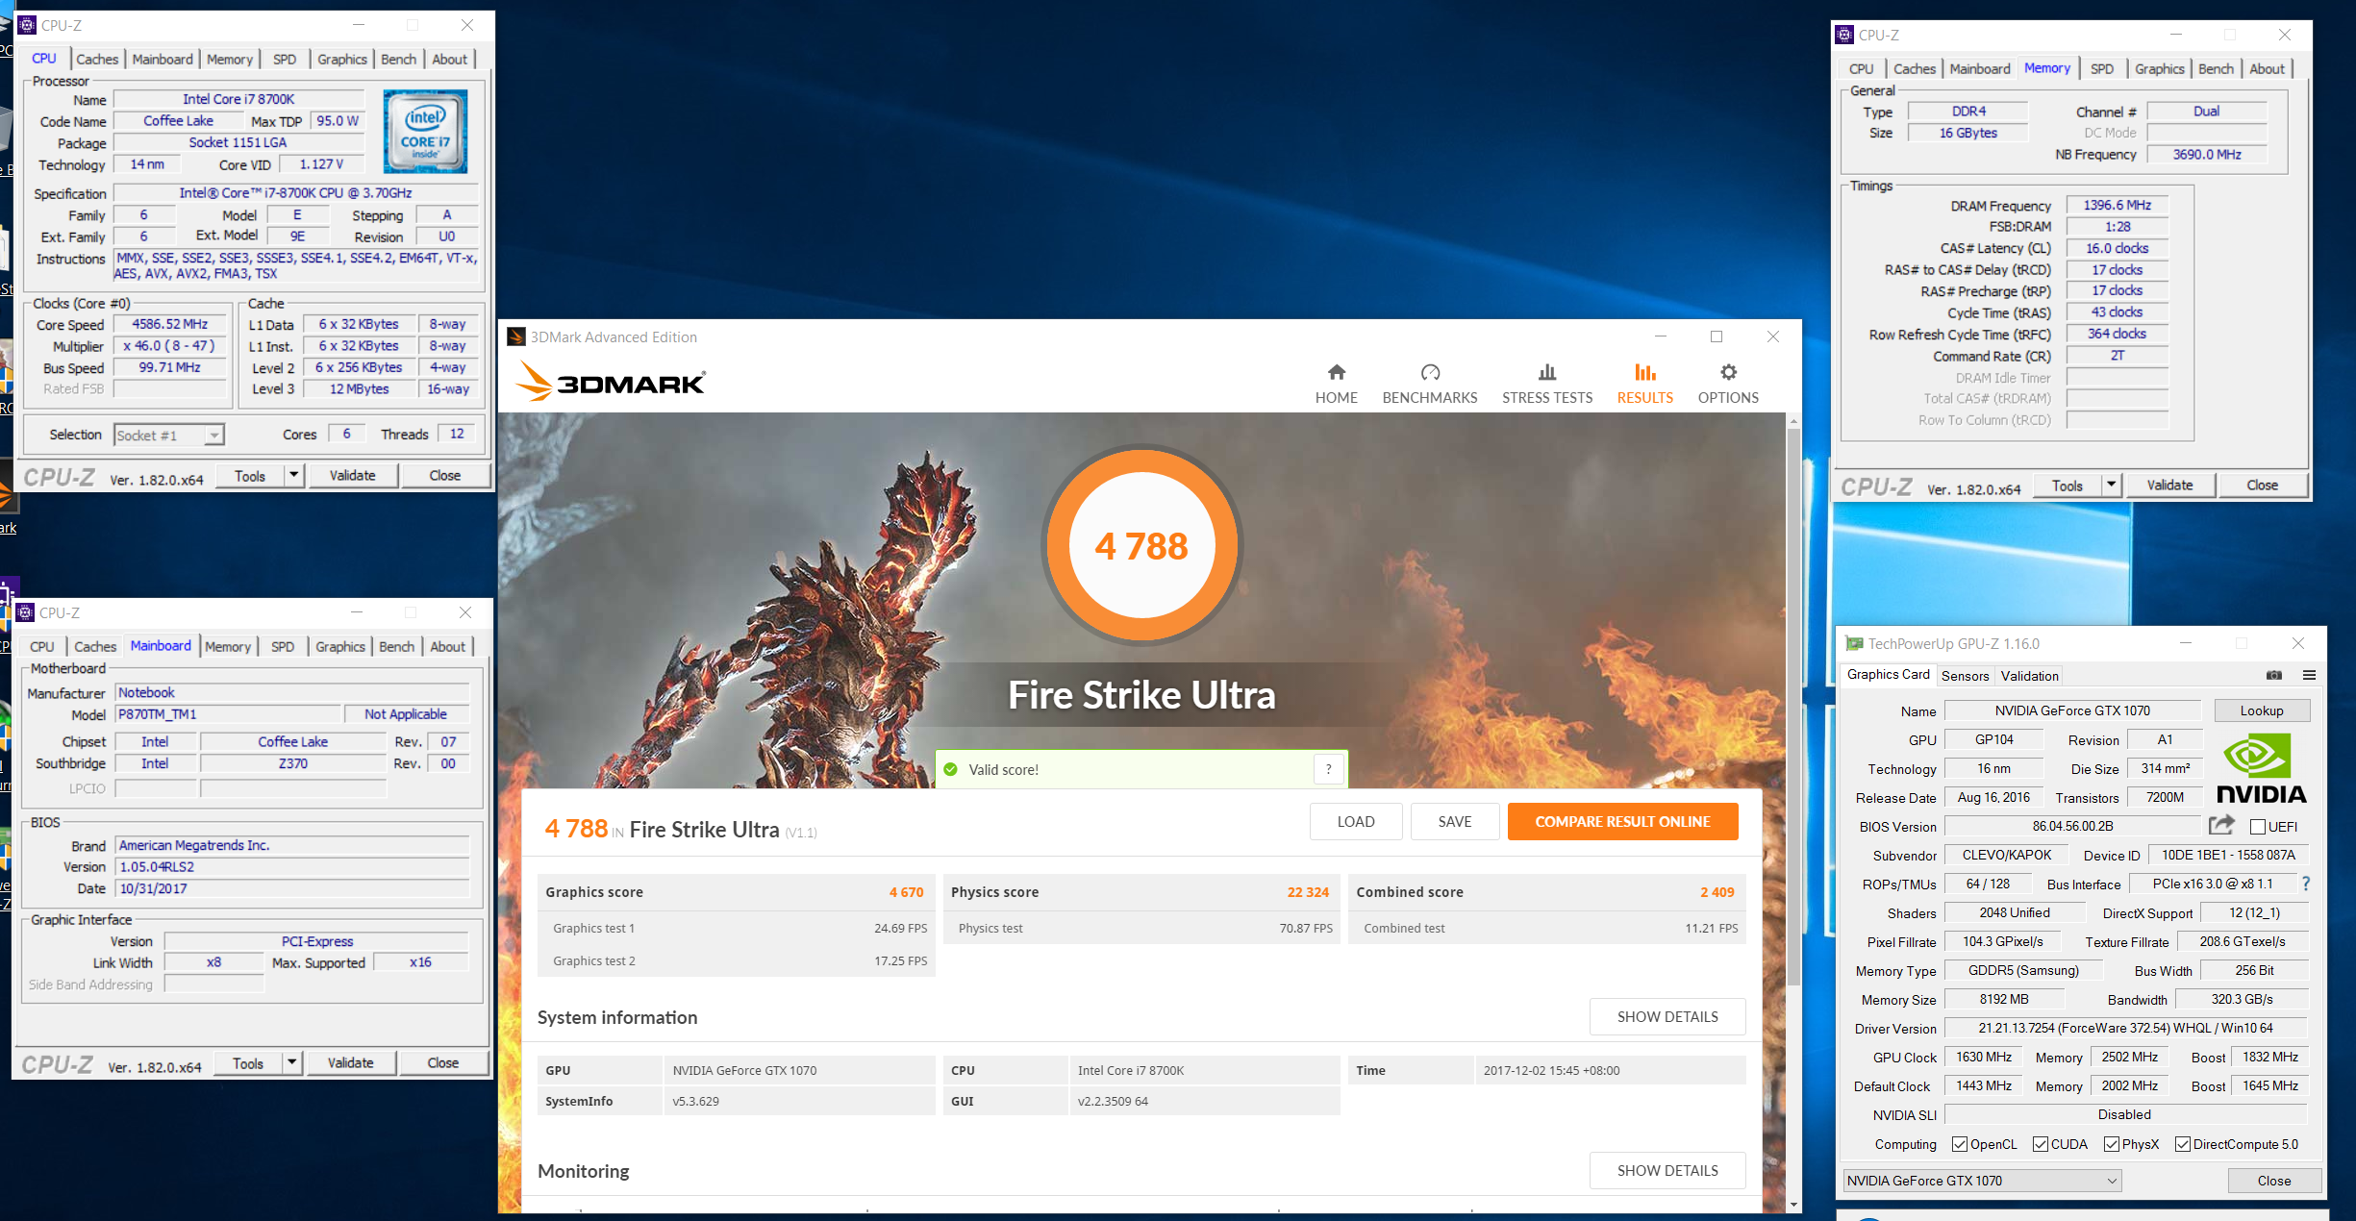Image resolution: width=2356 pixels, height=1221 pixels.
Task: Click Validate in CPU-Z CPU window
Action: [x=352, y=475]
